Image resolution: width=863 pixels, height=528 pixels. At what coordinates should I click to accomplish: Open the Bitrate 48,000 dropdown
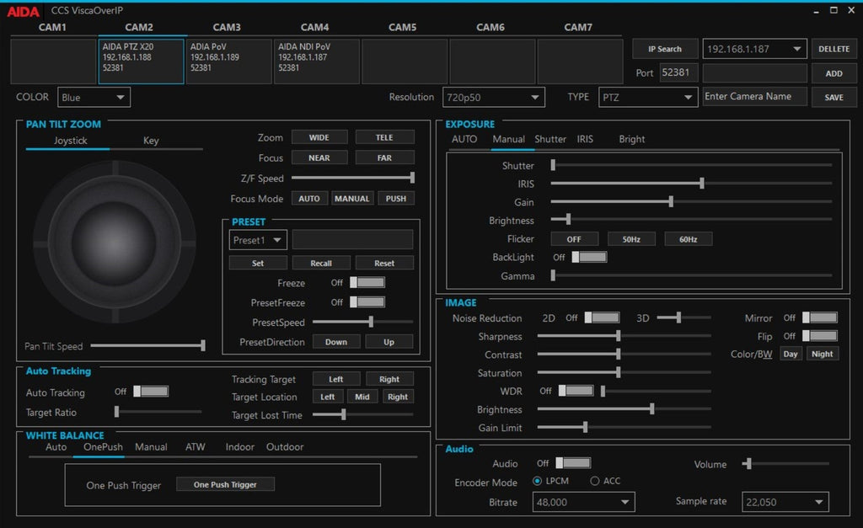tap(583, 502)
